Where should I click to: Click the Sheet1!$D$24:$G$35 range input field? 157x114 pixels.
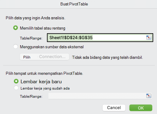[x=100, y=38]
